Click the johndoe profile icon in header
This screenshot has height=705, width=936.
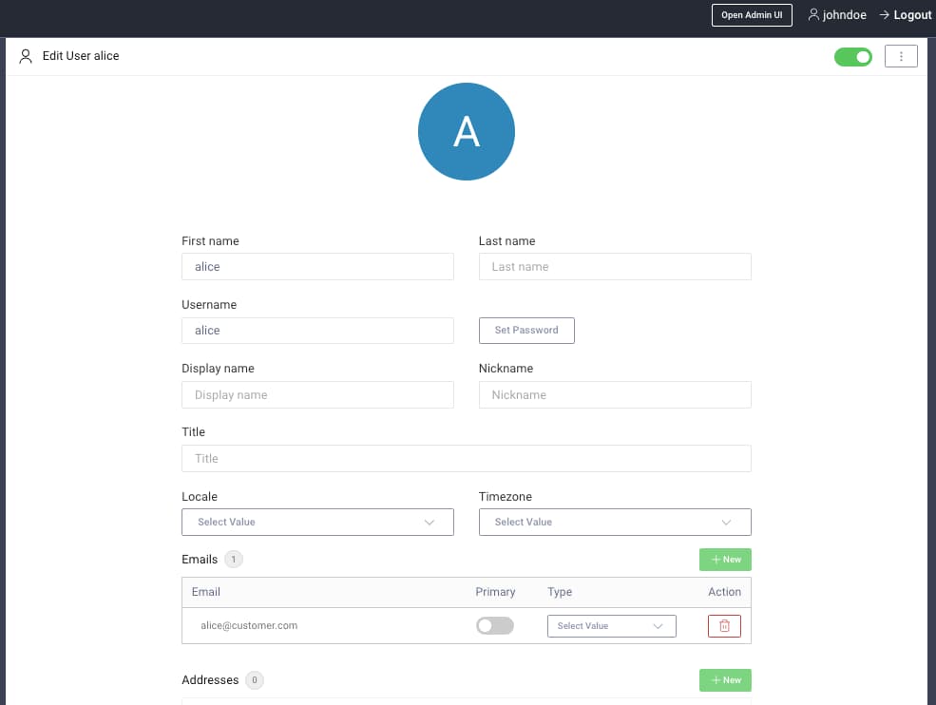click(x=813, y=15)
